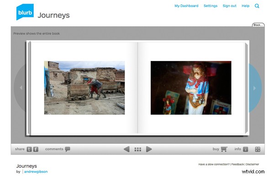Go to next page with toolbar arrow
274x176 pixels.
point(149,149)
